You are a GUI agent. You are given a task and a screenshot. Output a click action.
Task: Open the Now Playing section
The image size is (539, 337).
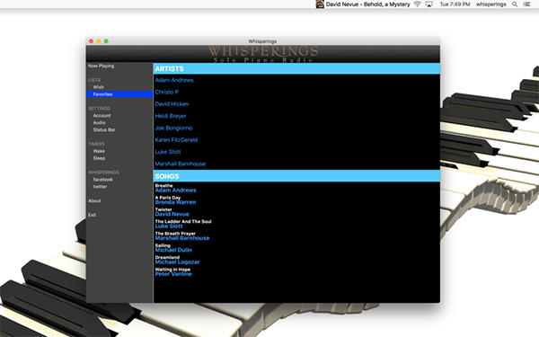[101, 66]
